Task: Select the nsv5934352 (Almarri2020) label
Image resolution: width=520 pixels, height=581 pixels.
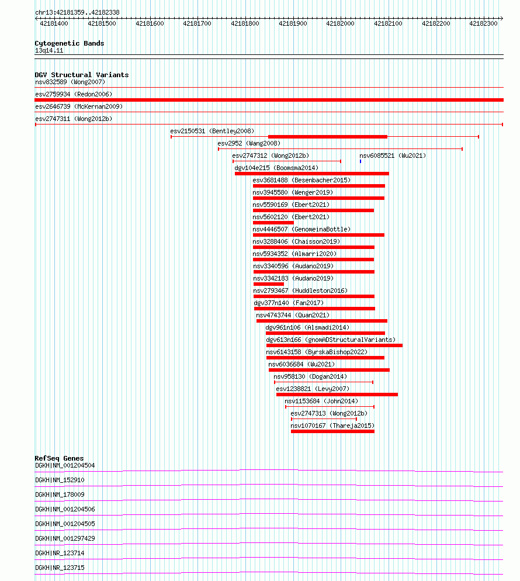Action: pos(294,254)
